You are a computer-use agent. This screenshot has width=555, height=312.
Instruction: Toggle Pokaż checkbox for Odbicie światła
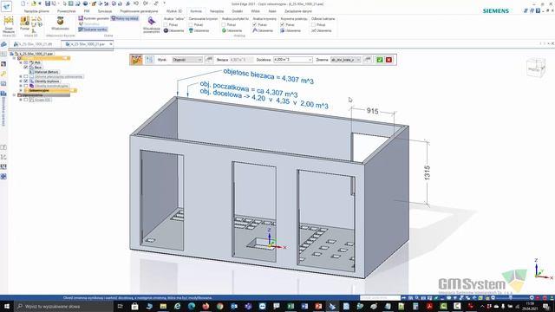coord(313,25)
